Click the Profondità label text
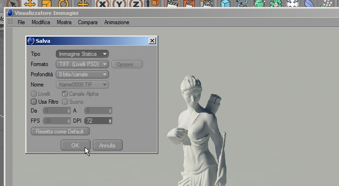 click(x=42, y=74)
